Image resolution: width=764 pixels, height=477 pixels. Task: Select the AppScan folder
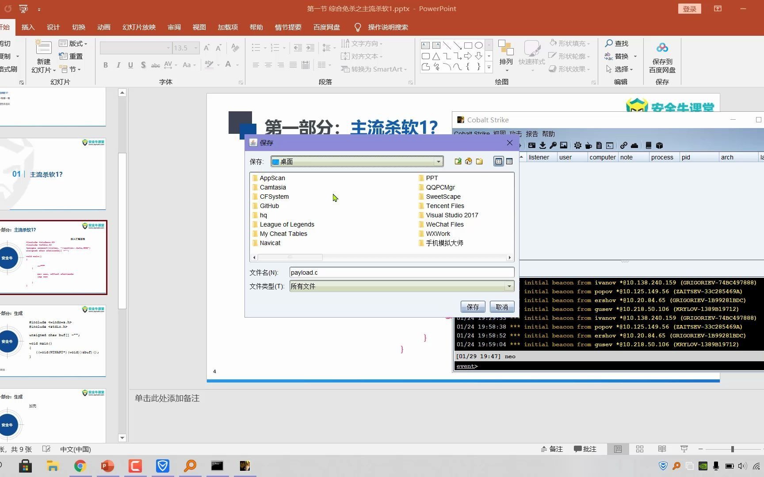point(269,178)
